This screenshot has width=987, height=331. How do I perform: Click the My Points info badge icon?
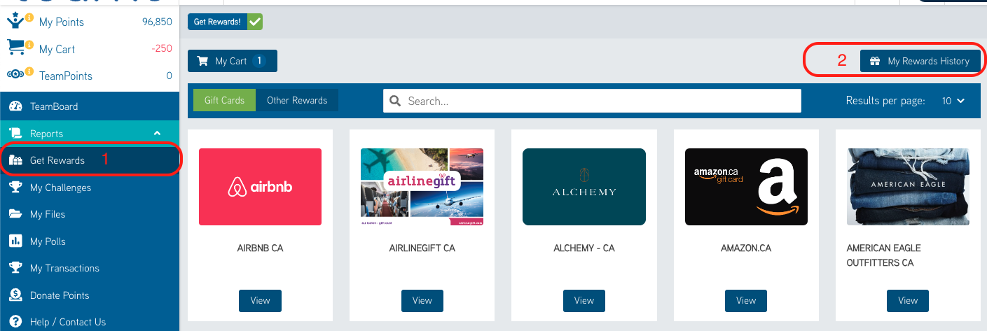click(29, 17)
